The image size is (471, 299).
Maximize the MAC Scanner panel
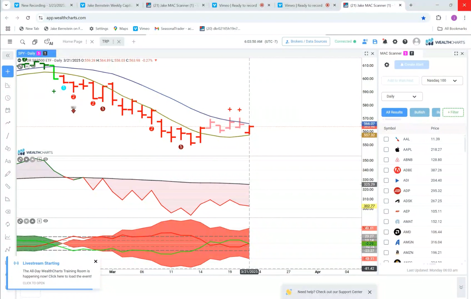[456, 54]
